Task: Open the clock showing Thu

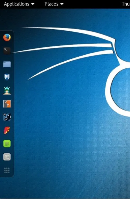Action: (126, 4)
